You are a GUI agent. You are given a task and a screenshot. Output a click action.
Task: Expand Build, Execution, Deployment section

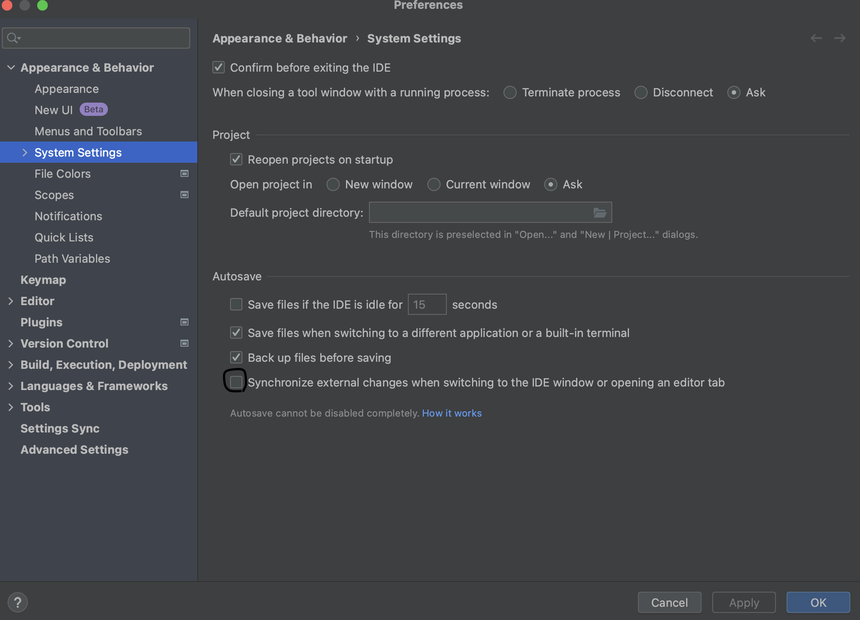tap(11, 365)
